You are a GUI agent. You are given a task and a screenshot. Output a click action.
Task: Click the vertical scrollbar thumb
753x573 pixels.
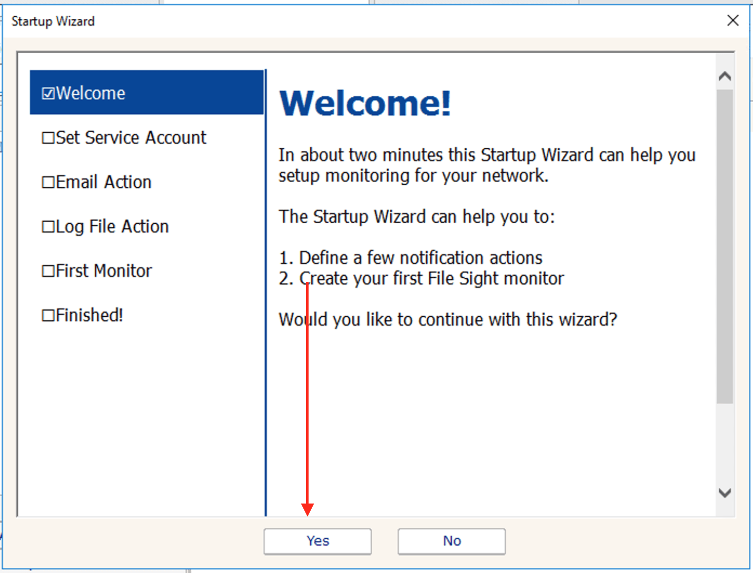(725, 245)
